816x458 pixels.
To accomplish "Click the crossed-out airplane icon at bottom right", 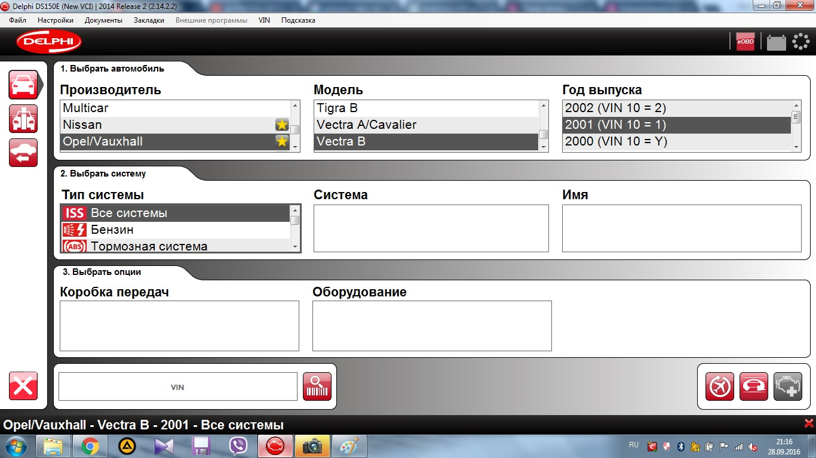I will click(720, 386).
